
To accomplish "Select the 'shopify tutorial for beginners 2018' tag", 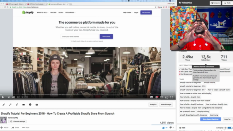I will coord(193,86).
